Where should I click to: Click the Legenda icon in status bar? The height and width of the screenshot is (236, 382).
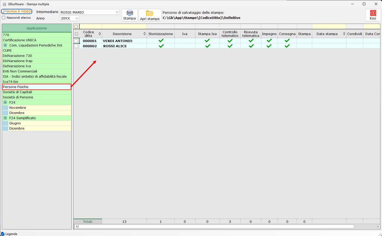(x=3, y=234)
